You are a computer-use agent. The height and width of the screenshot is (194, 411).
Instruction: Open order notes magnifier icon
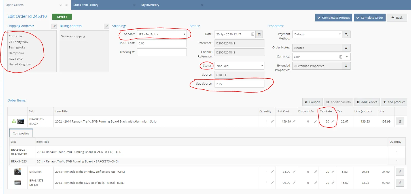tap(346, 48)
